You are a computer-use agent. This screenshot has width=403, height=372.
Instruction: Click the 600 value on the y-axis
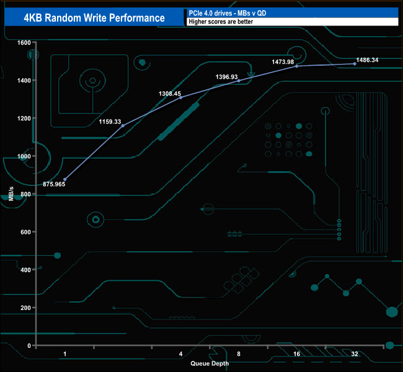[25, 232]
